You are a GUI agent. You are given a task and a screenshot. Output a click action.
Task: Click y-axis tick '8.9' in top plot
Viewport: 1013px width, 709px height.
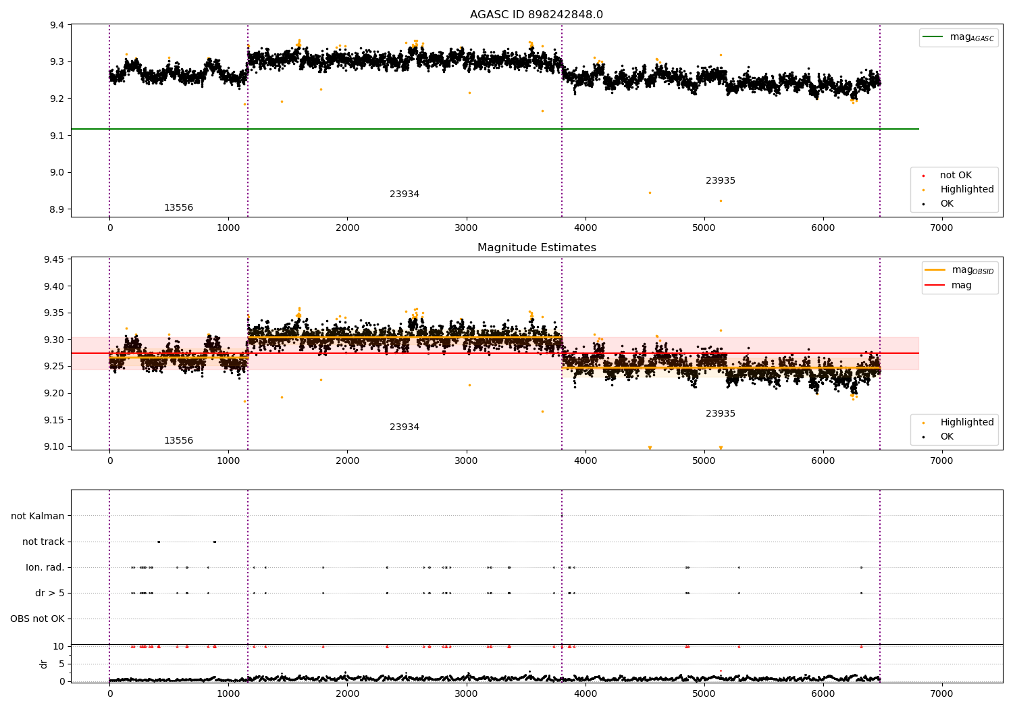pyautogui.click(x=58, y=210)
